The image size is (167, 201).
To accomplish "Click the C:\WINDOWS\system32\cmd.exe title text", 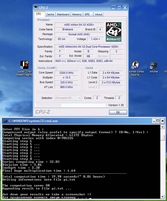I will click(33, 121).
